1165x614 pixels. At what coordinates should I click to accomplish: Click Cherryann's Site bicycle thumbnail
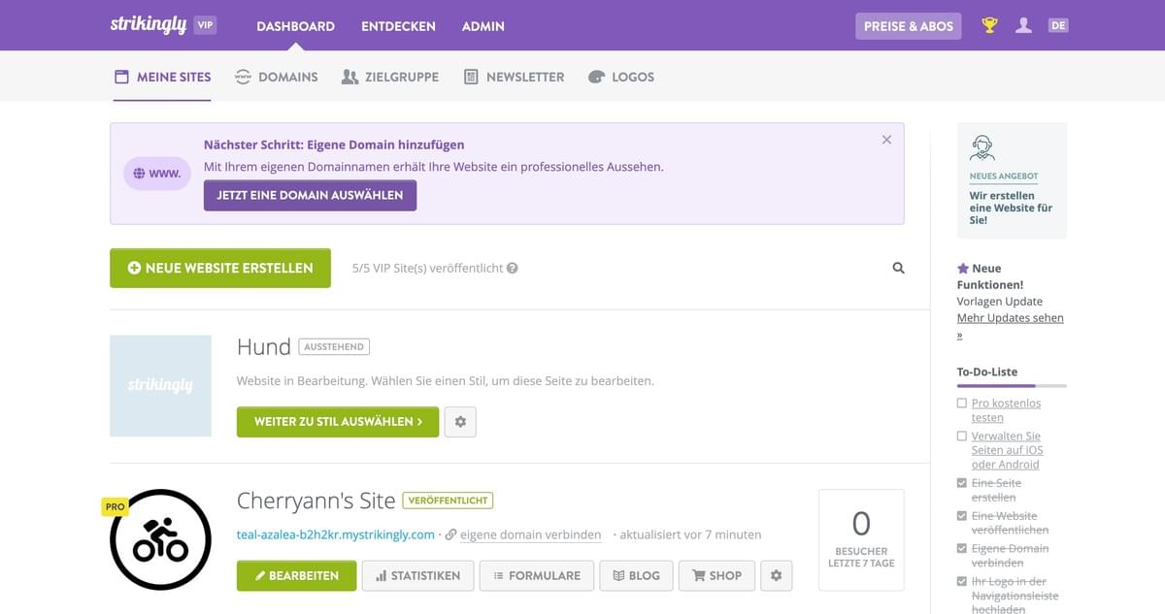[160, 539]
